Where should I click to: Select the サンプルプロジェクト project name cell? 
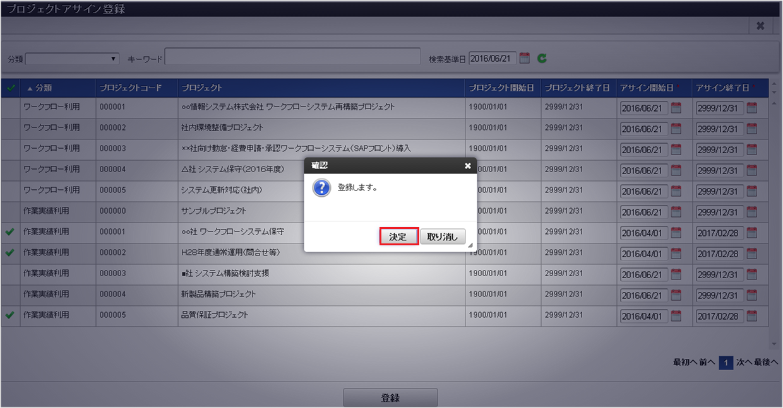point(322,211)
